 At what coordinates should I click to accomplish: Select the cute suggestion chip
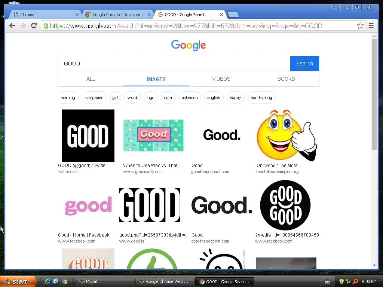click(168, 98)
